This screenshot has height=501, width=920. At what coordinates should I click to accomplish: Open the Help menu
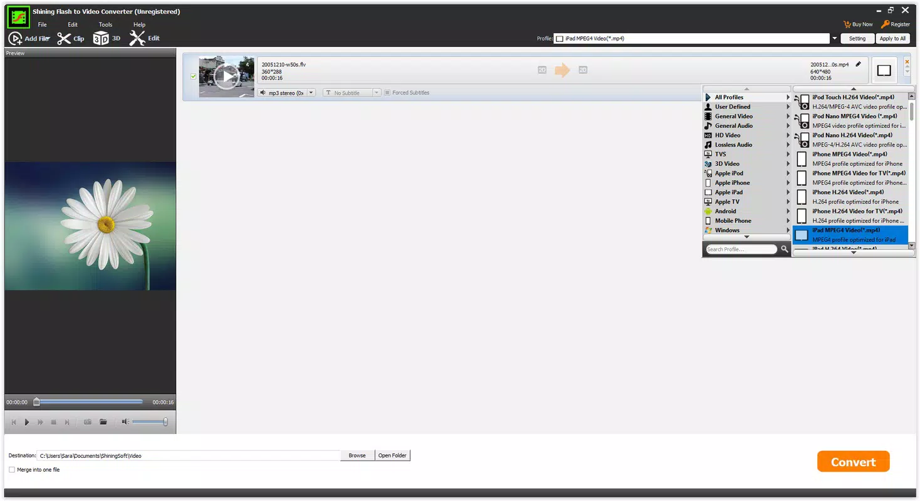point(139,24)
